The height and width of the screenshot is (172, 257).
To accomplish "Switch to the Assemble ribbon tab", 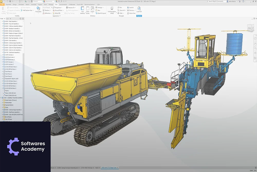I will [x=8, y=5].
